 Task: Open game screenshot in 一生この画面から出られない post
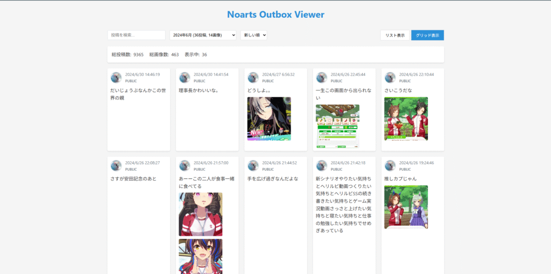337,126
